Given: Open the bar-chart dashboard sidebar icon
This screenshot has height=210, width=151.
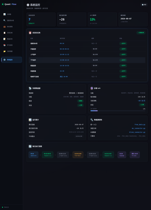Looking at the screenshot, I should click(5, 14).
